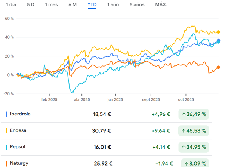Choose the 1 mes time range

[x=51, y=5]
